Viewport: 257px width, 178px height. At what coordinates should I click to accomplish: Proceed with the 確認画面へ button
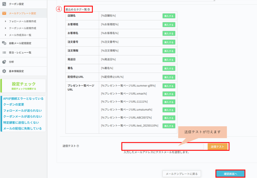(230, 174)
